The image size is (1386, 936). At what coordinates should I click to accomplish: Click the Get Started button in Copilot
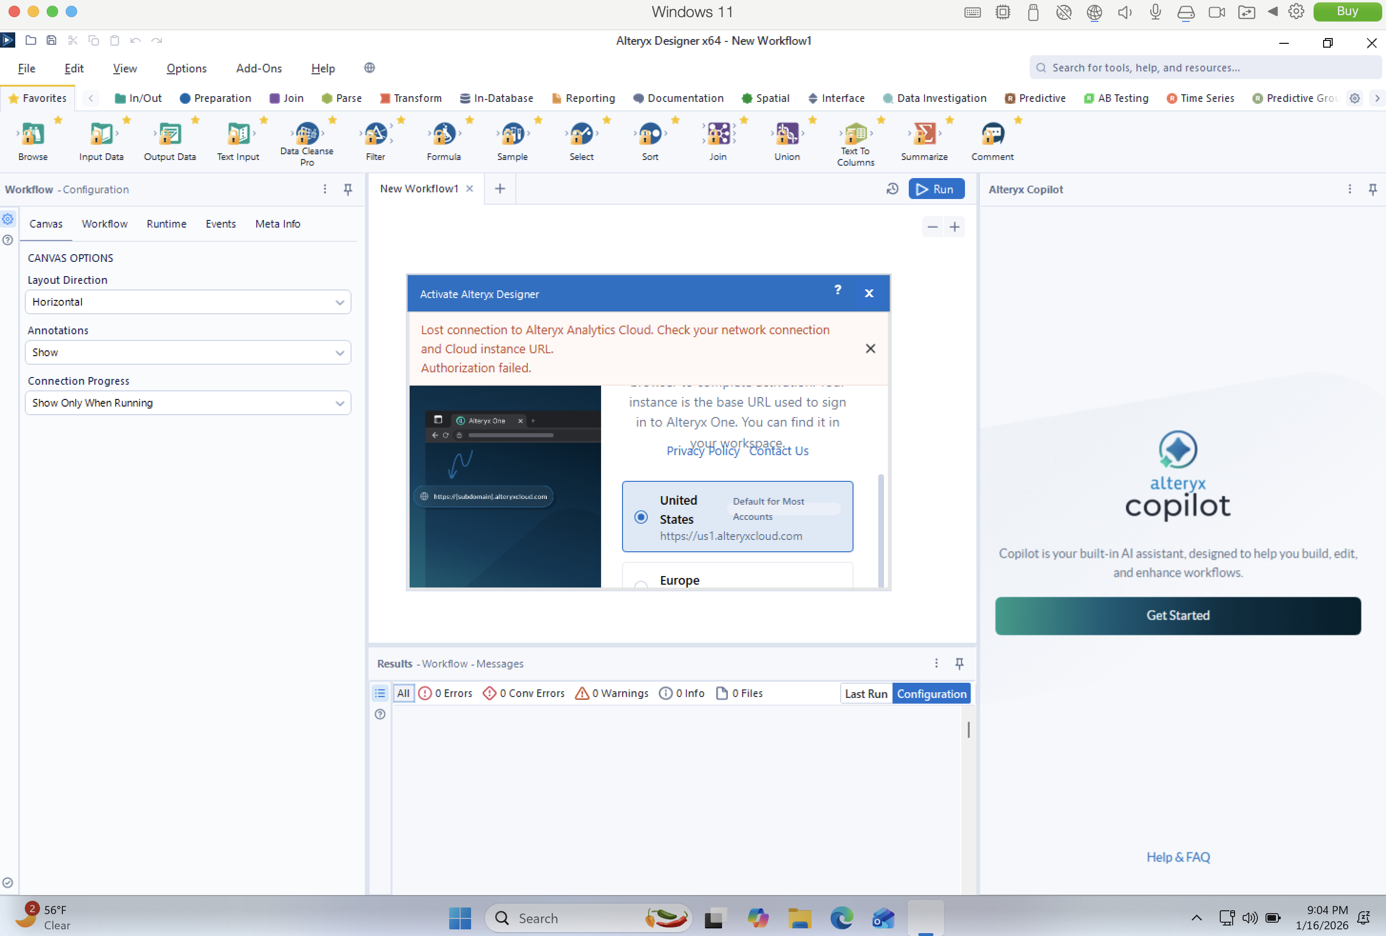pos(1177,615)
